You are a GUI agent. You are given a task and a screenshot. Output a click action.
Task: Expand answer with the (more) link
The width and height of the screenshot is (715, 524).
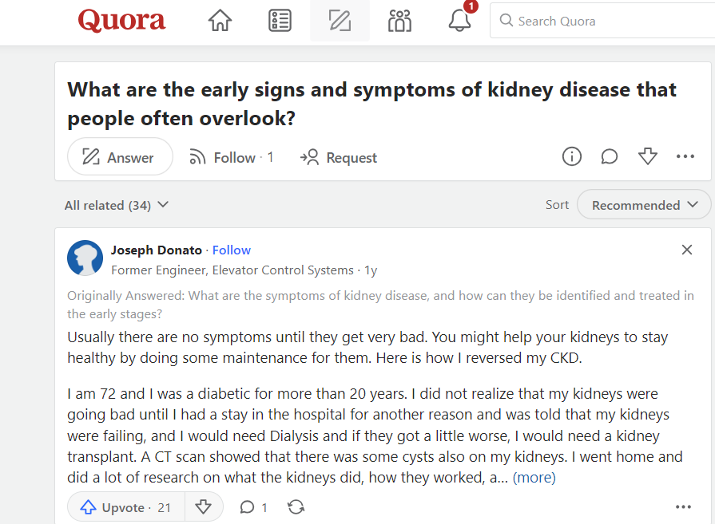coord(534,478)
